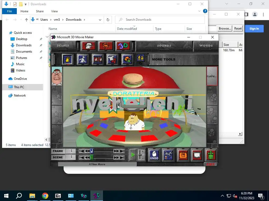Select the filmstrip actors sync tool
This screenshot has width=269, height=201.
pyautogui.click(x=97, y=59)
